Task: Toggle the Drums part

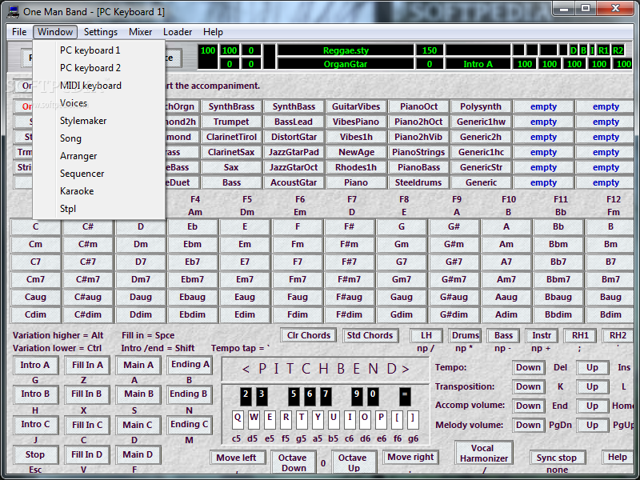Action: point(465,335)
